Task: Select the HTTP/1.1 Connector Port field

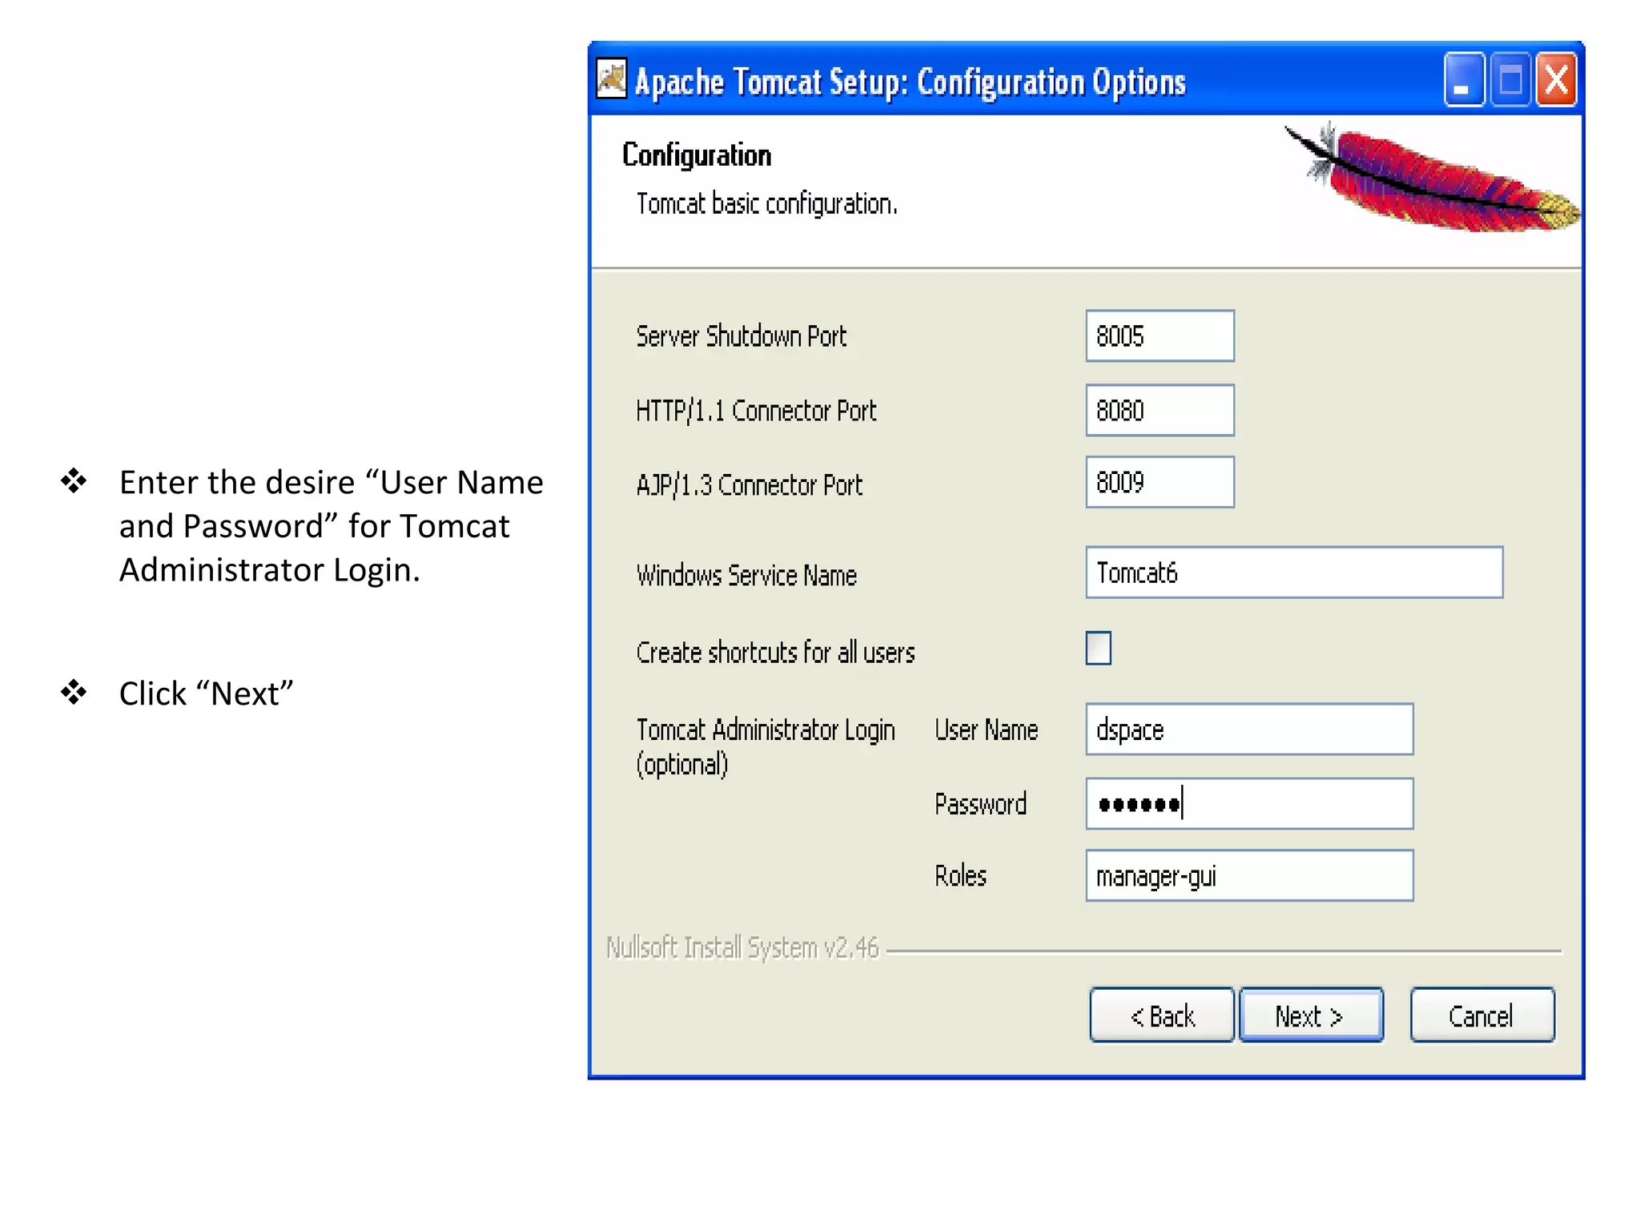Action: point(1160,410)
